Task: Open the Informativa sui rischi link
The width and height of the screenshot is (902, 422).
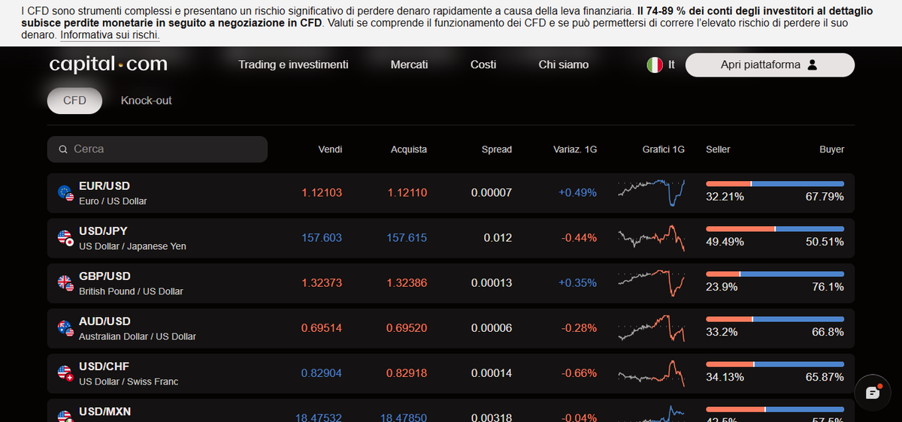Action: coord(110,35)
